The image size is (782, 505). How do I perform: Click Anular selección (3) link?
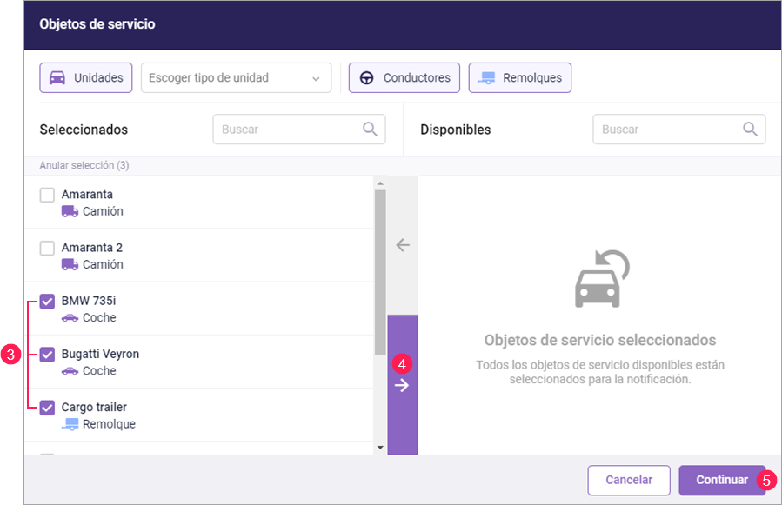[x=84, y=165]
